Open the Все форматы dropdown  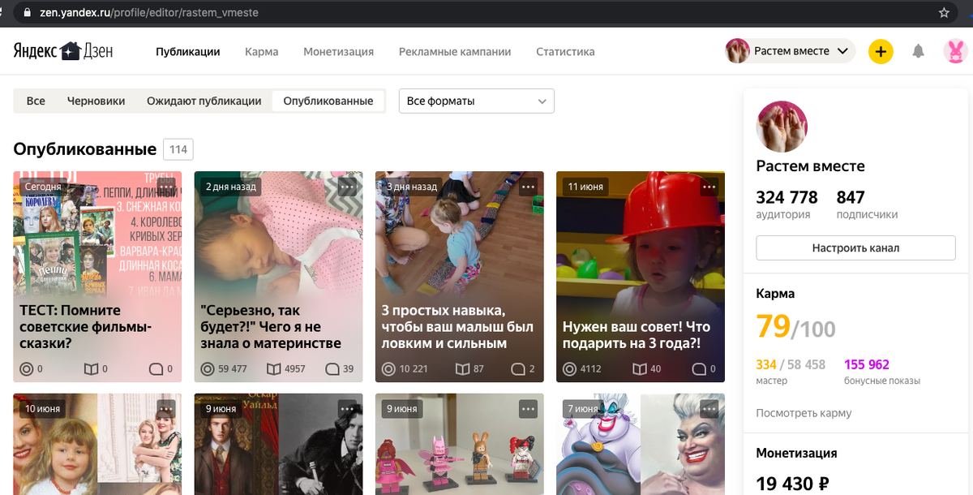pos(477,101)
